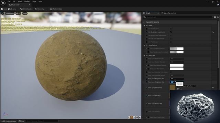Click the Base Layer Roughness Max value field

pos(177,82)
